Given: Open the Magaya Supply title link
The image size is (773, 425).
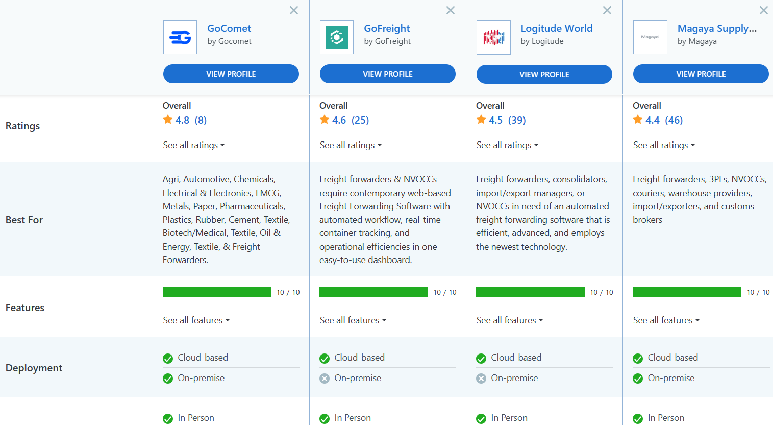Looking at the screenshot, I should pos(717,28).
